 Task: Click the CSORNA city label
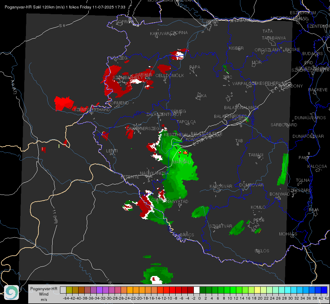(x=179, y=33)
